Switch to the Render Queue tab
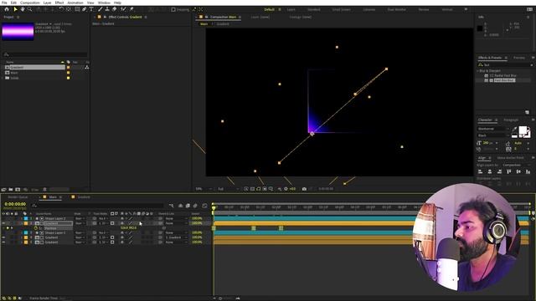The width and height of the screenshot is (536, 301). [18, 197]
